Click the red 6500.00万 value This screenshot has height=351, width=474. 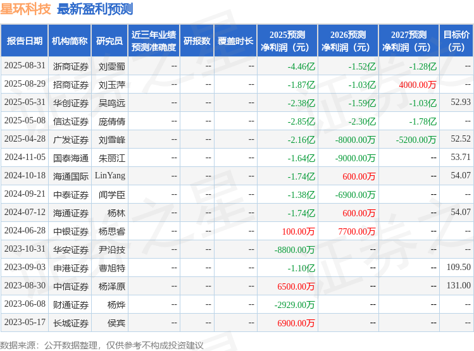point(296,286)
